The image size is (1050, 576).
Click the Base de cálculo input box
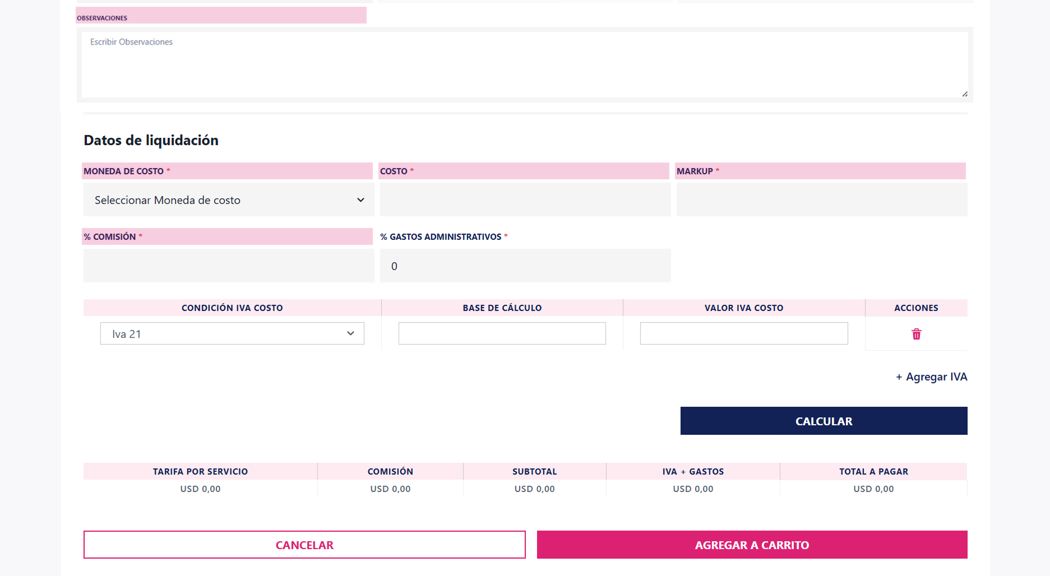pyautogui.click(x=502, y=334)
